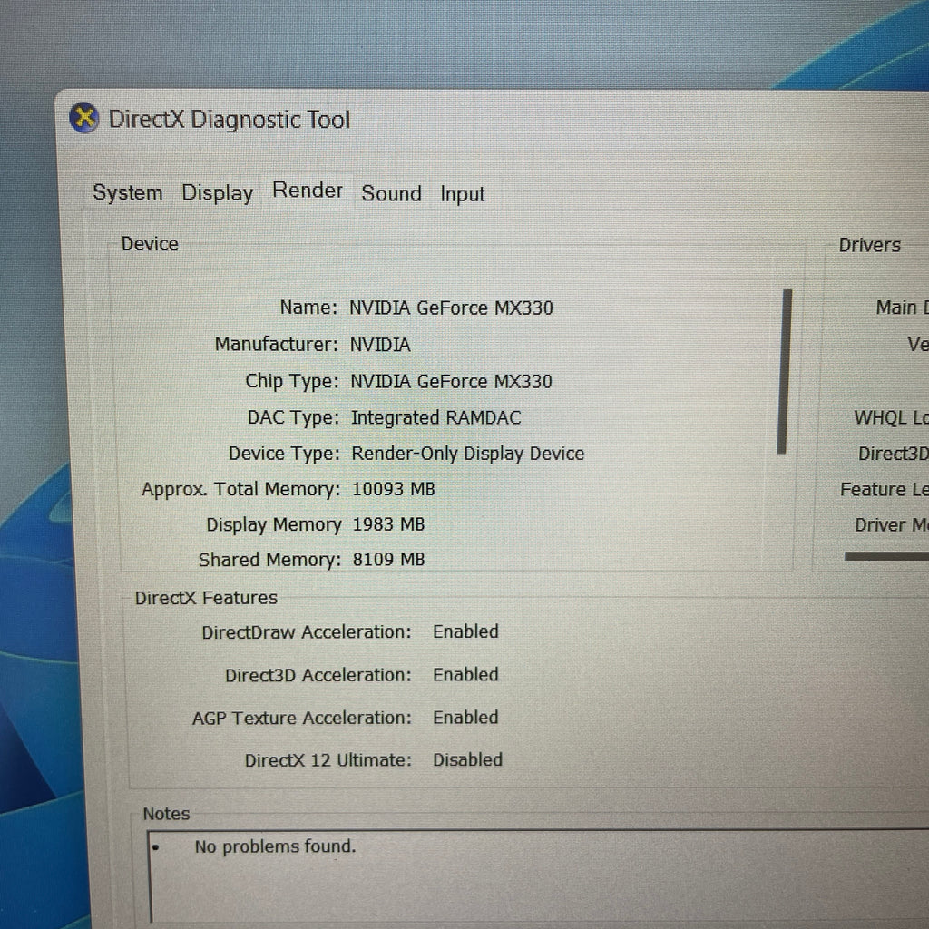Click the Device Type label
Screen dimensions: 929x929
pyautogui.click(x=284, y=454)
